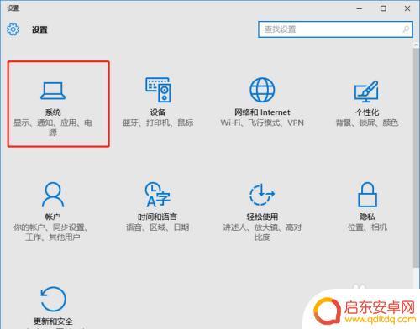This screenshot has height=329, width=420.
Task: Click the 轻松使用 label text
Action: pyautogui.click(x=262, y=217)
